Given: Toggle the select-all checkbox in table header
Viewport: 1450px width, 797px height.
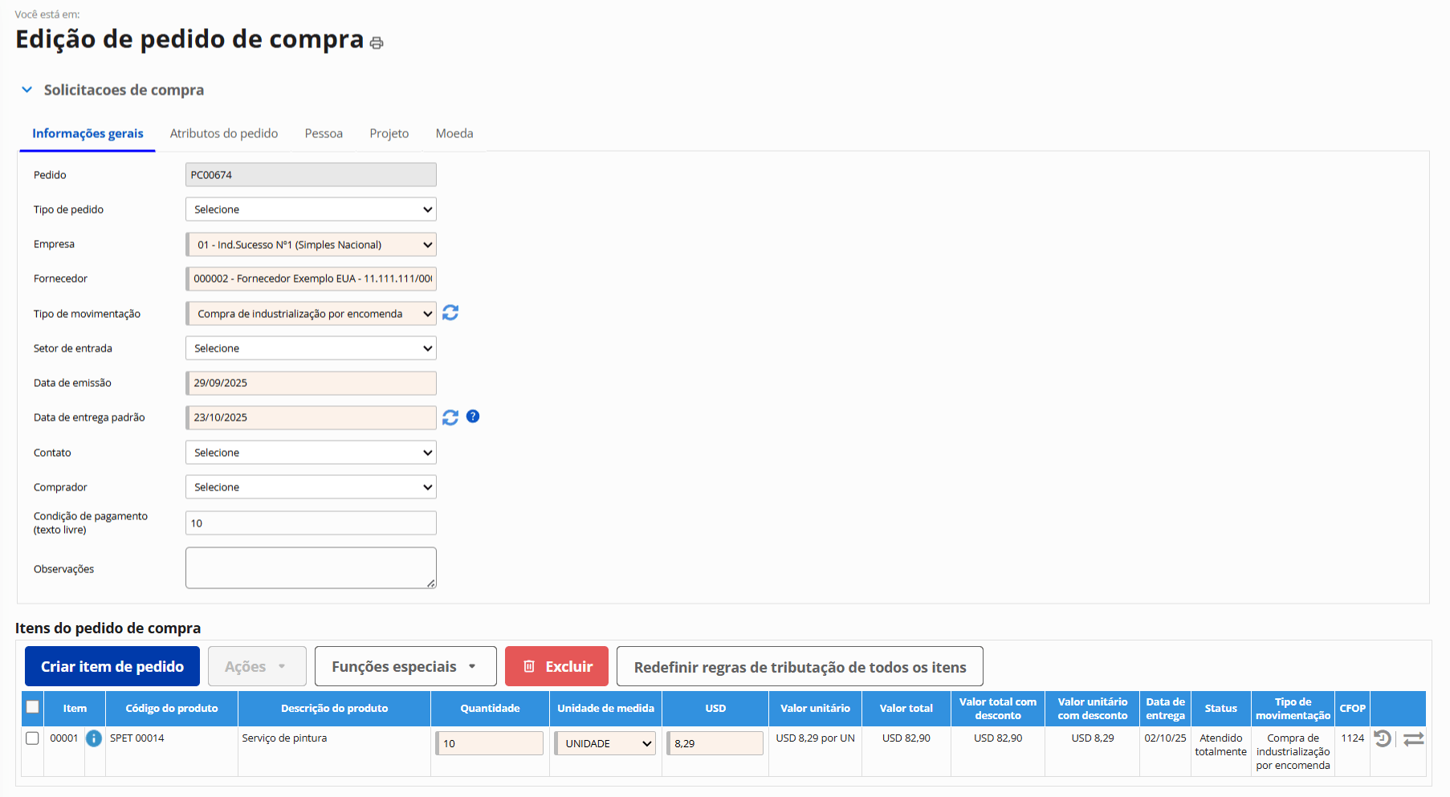Looking at the screenshot, I should pyautogui.click(x=33, y=707).
